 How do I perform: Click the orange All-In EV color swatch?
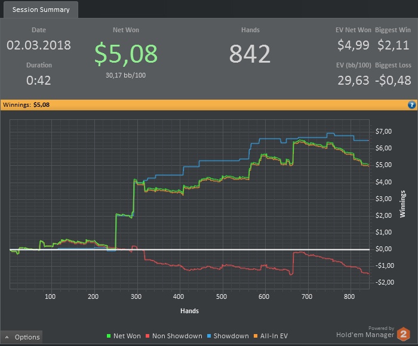[x=256, y=336]
